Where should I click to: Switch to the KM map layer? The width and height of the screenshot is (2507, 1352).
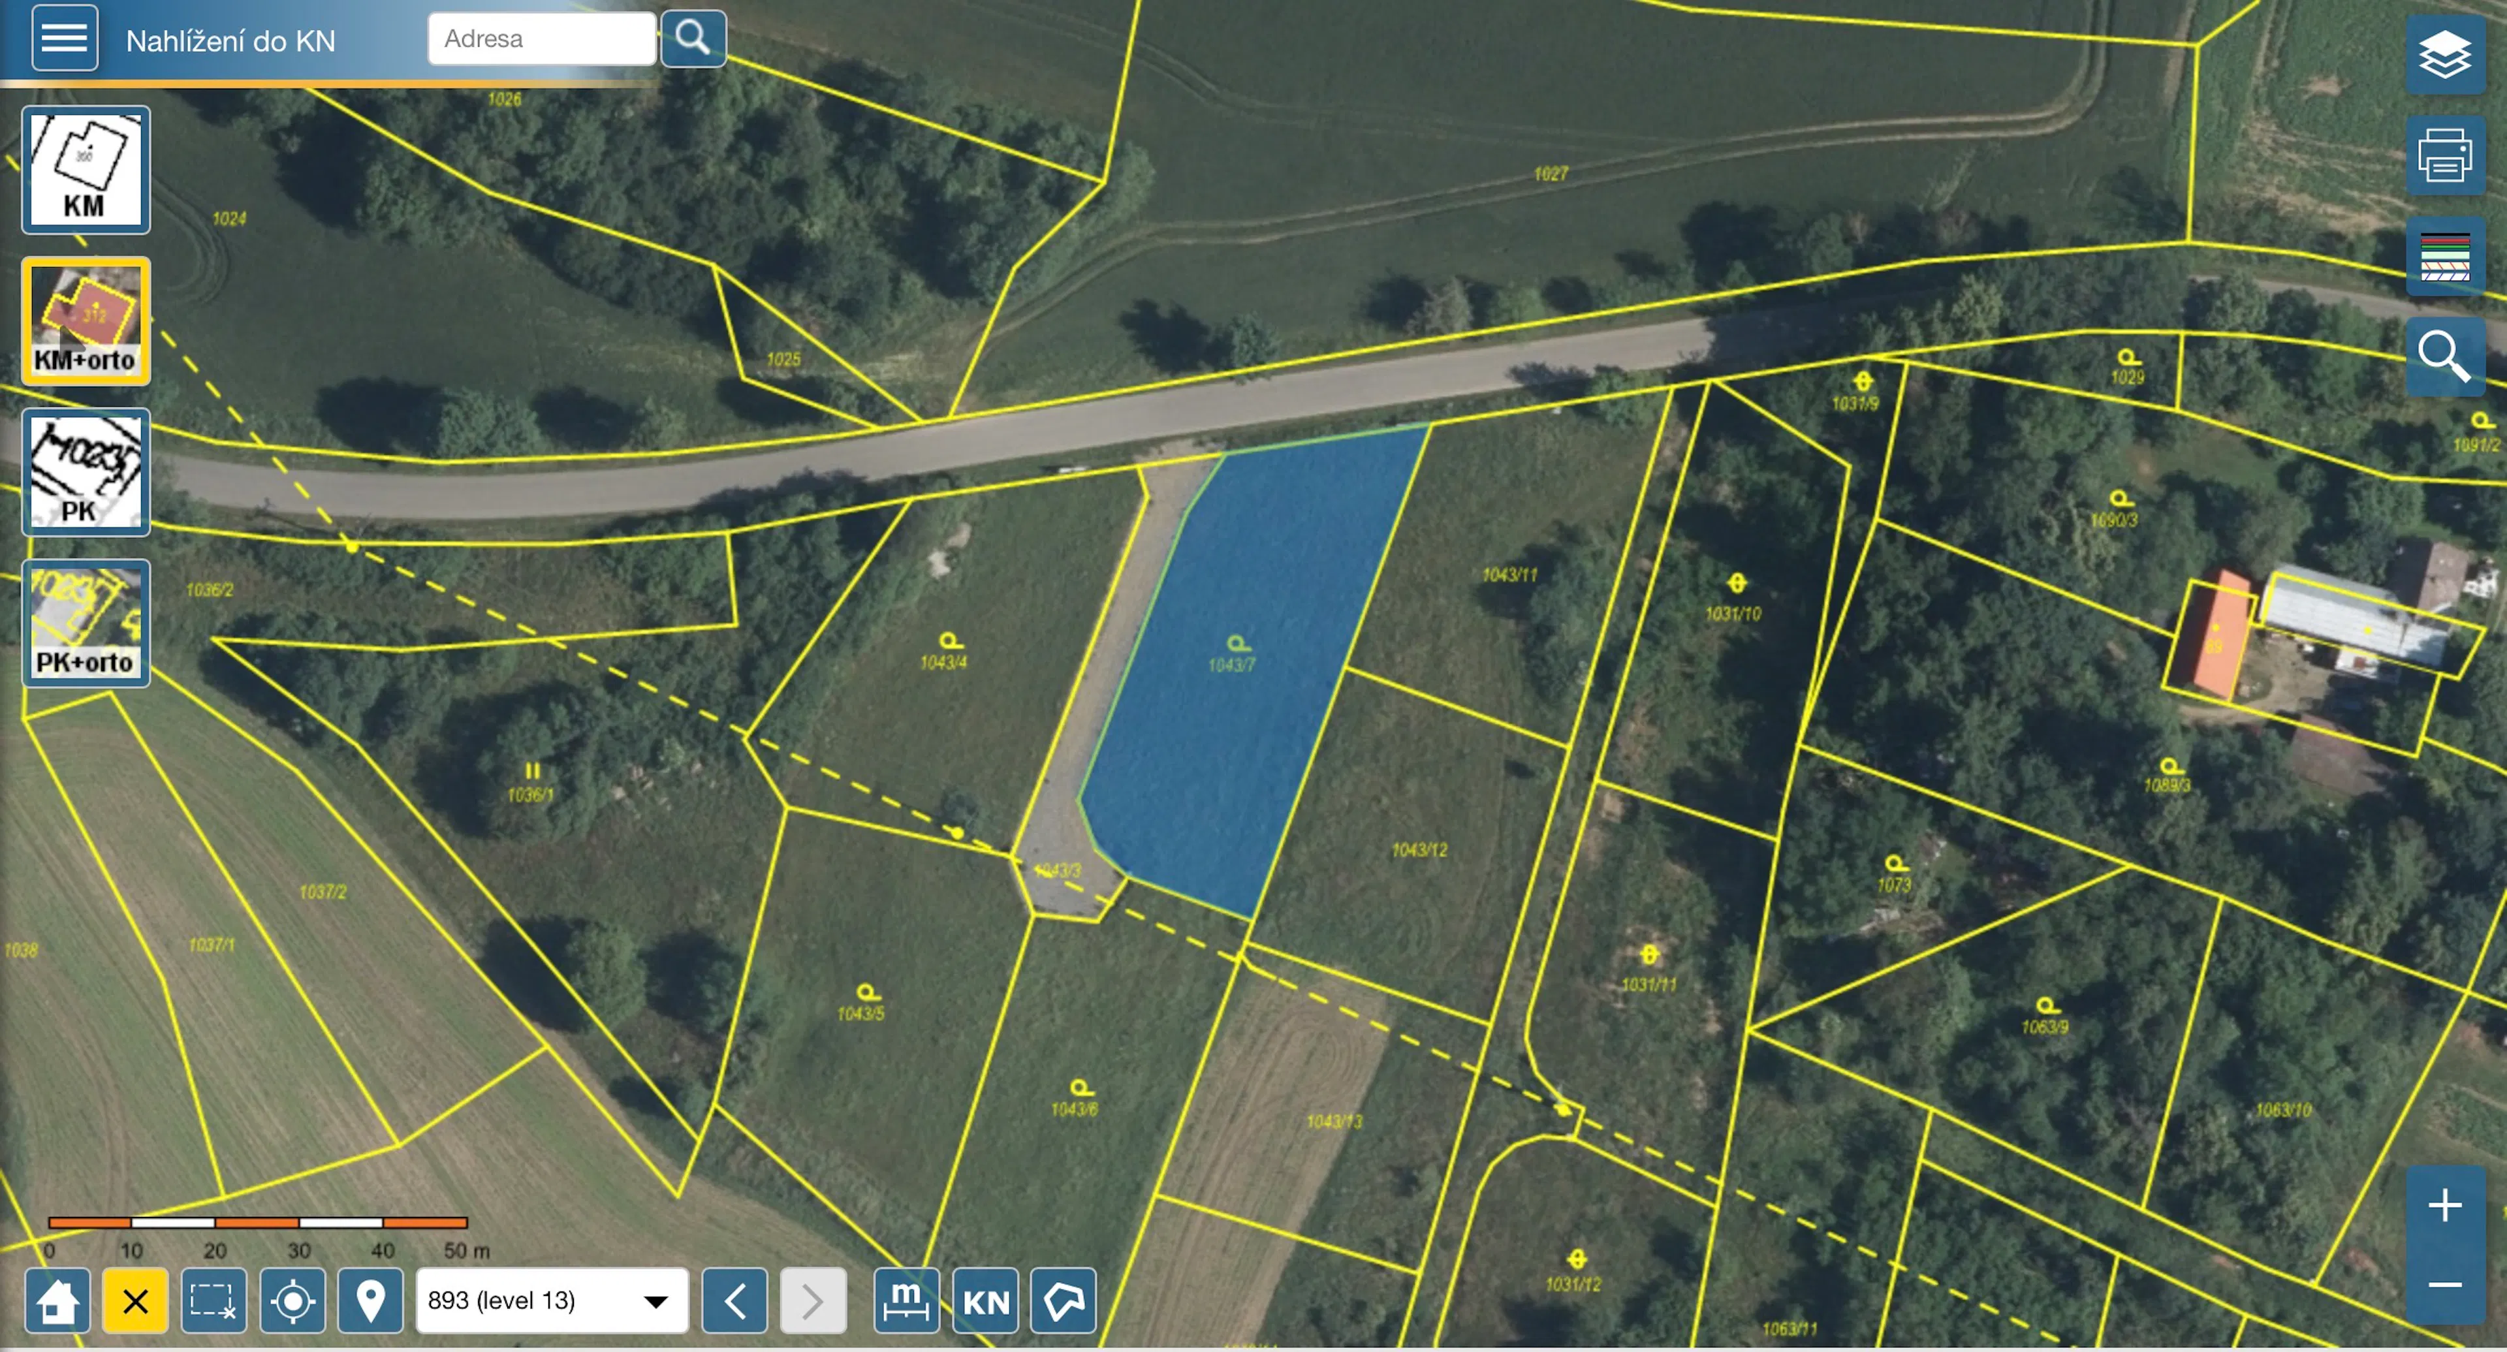[86, 169]
